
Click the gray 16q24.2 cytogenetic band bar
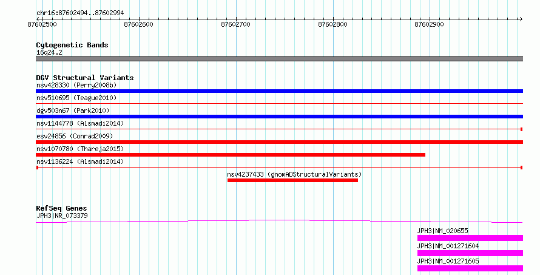279,59
